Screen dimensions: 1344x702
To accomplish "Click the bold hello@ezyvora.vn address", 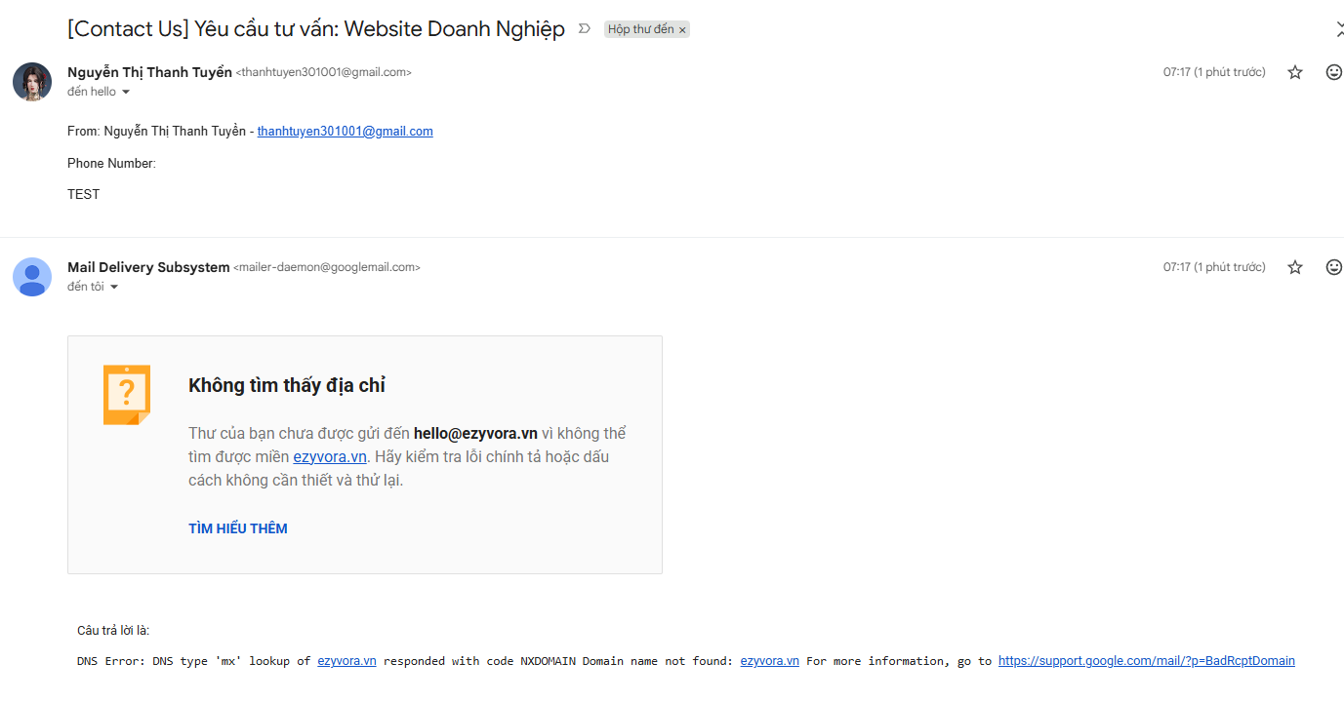I will point(475,433).
